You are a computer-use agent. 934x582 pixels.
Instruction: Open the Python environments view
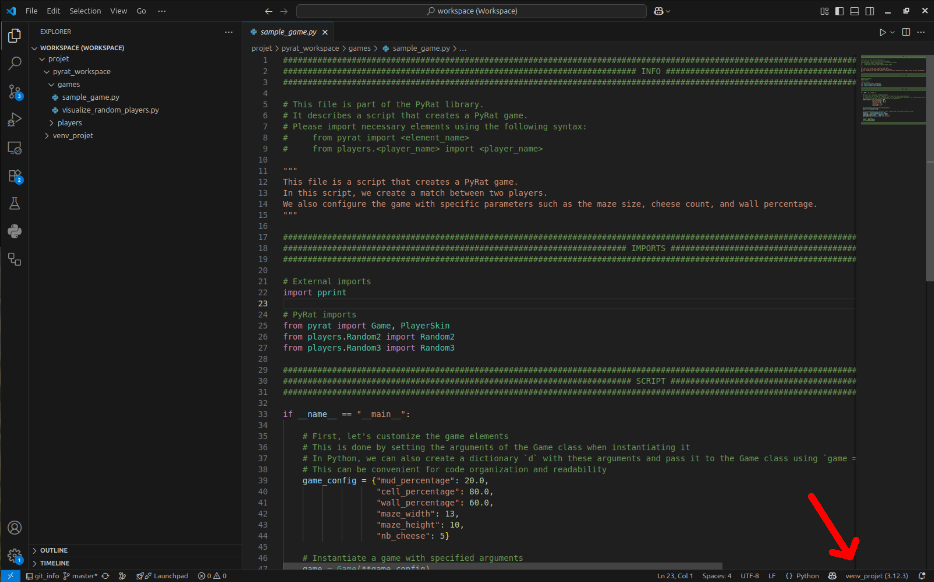(x=14, y=231)
